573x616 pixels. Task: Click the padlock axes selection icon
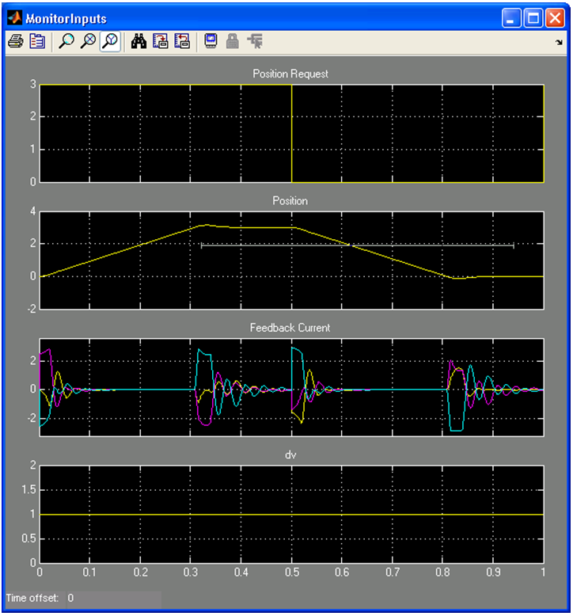point(233,41)
